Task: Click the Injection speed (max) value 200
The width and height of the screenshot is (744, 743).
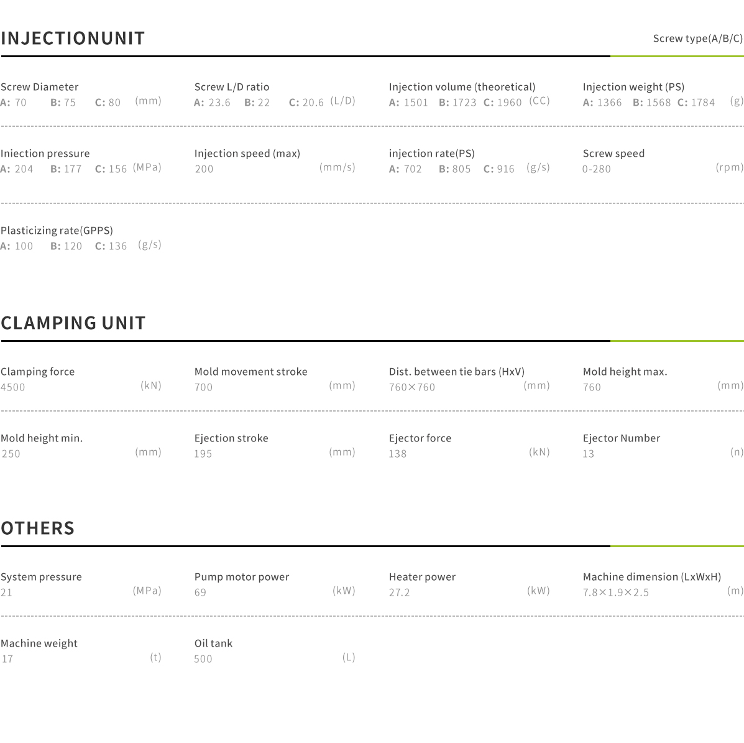Action: click(204, 169)
